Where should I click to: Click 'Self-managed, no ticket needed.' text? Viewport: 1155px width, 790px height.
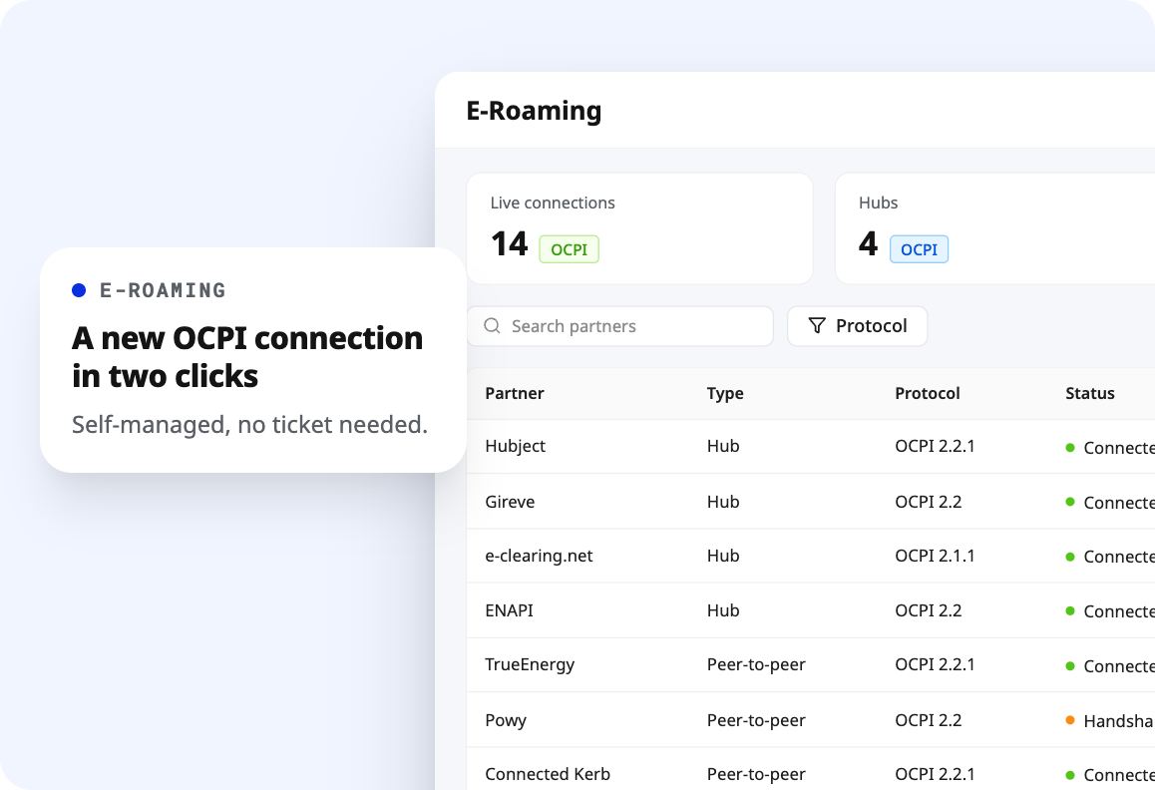[x=249, y=425]
